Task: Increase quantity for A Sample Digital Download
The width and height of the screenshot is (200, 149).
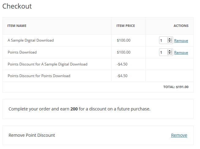Action: 170,39
